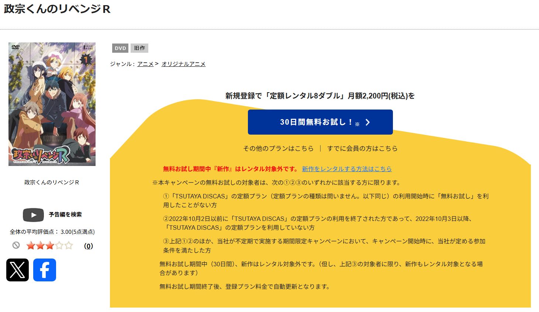Click the chevron arrow inside the trial button
Viewport: 539px width, 312px height.
point(367,122)
